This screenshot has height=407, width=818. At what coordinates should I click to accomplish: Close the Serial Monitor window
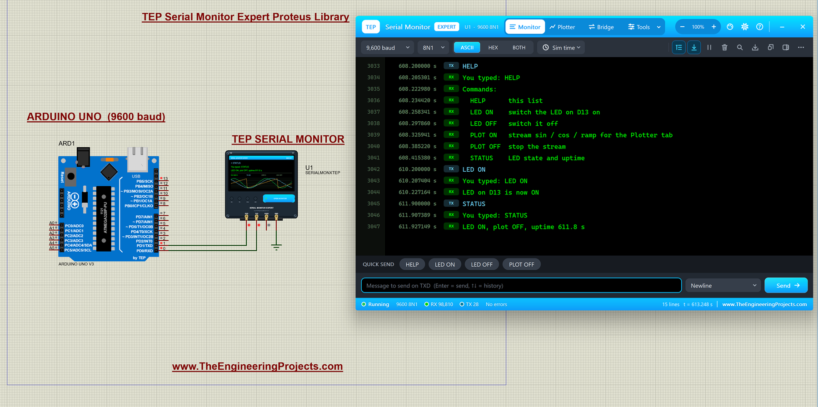click(x=803, y=27)
